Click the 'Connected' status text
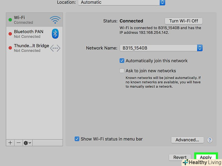 coord(131,21)
